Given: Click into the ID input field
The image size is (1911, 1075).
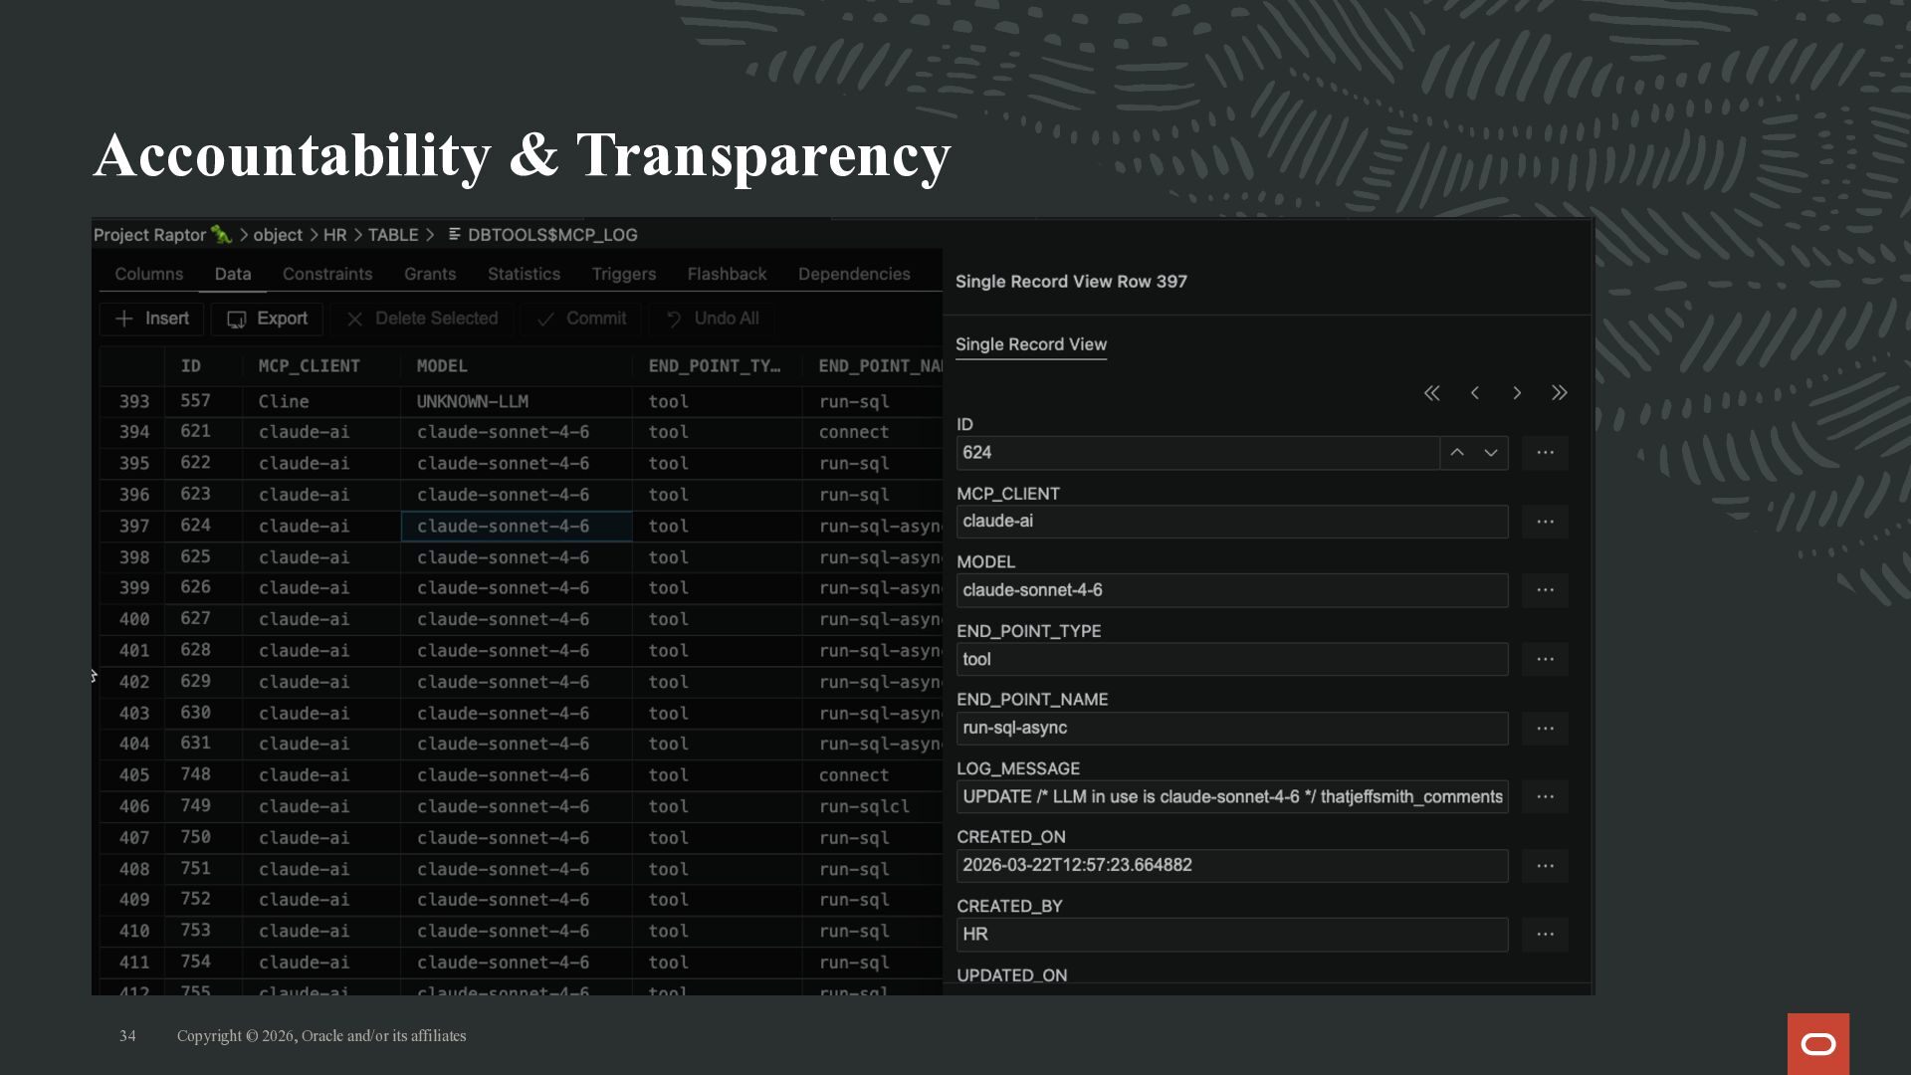Looking at the screenshot, I should pos(1197,453).
